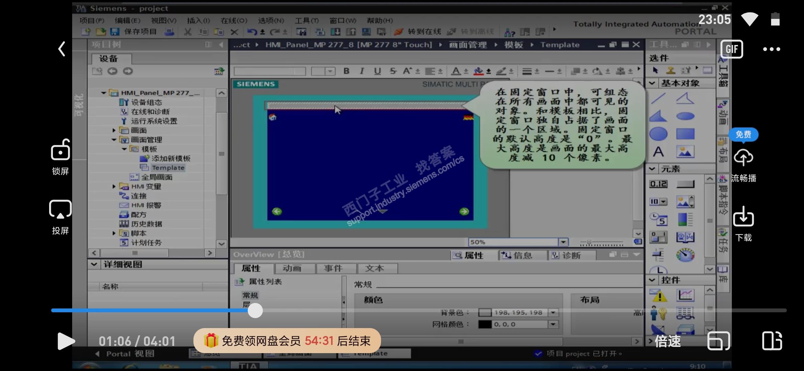Open the 在线(O) menu
Image resolution: width=804 pixels, height=371 pixels.
tap(234, 21)
